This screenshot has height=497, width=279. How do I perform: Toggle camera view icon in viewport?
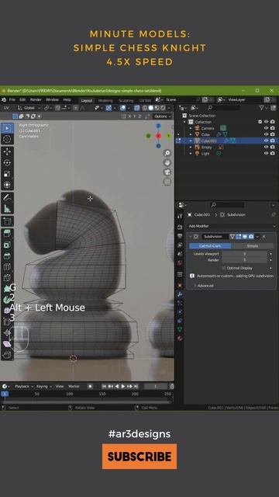(167, 172)
